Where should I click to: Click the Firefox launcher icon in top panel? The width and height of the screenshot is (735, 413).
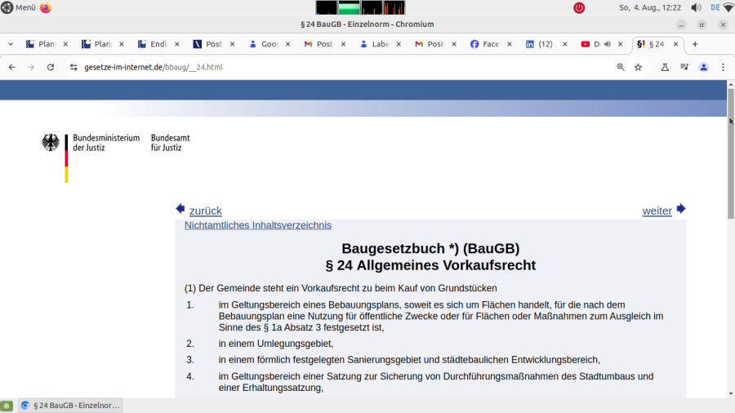(x=45, y=7)
